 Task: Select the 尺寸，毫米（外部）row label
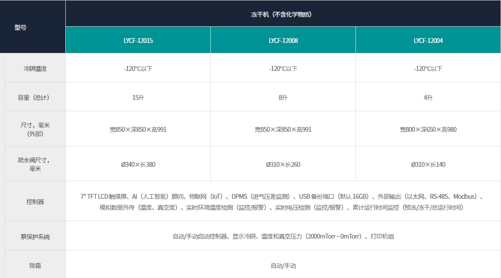(35, 130)
